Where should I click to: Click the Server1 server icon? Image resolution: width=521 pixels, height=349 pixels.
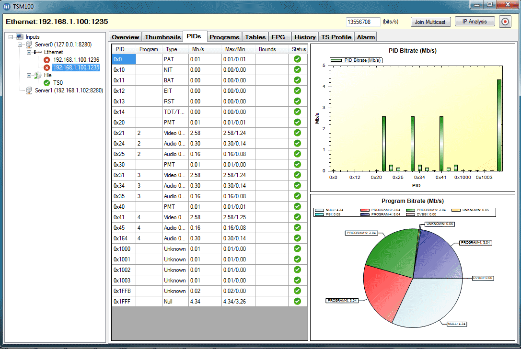(29, 90)
